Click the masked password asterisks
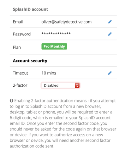Viewport: 125px width, 161px height. [x=56, y=34]
